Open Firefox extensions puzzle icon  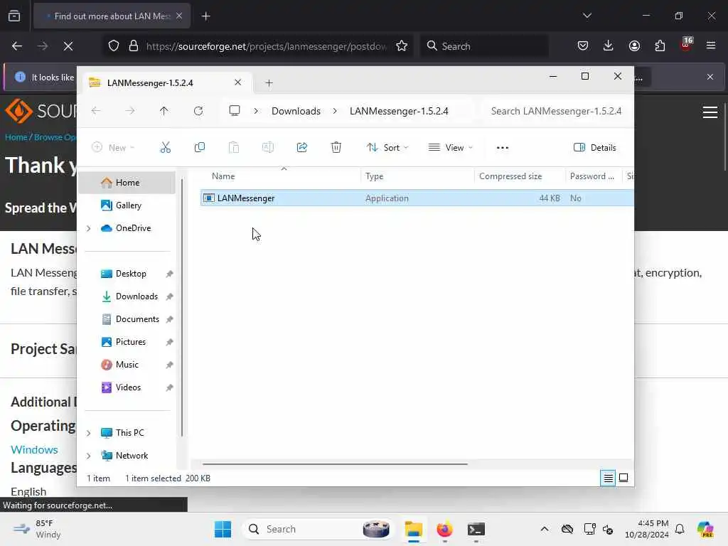[660, 45]
